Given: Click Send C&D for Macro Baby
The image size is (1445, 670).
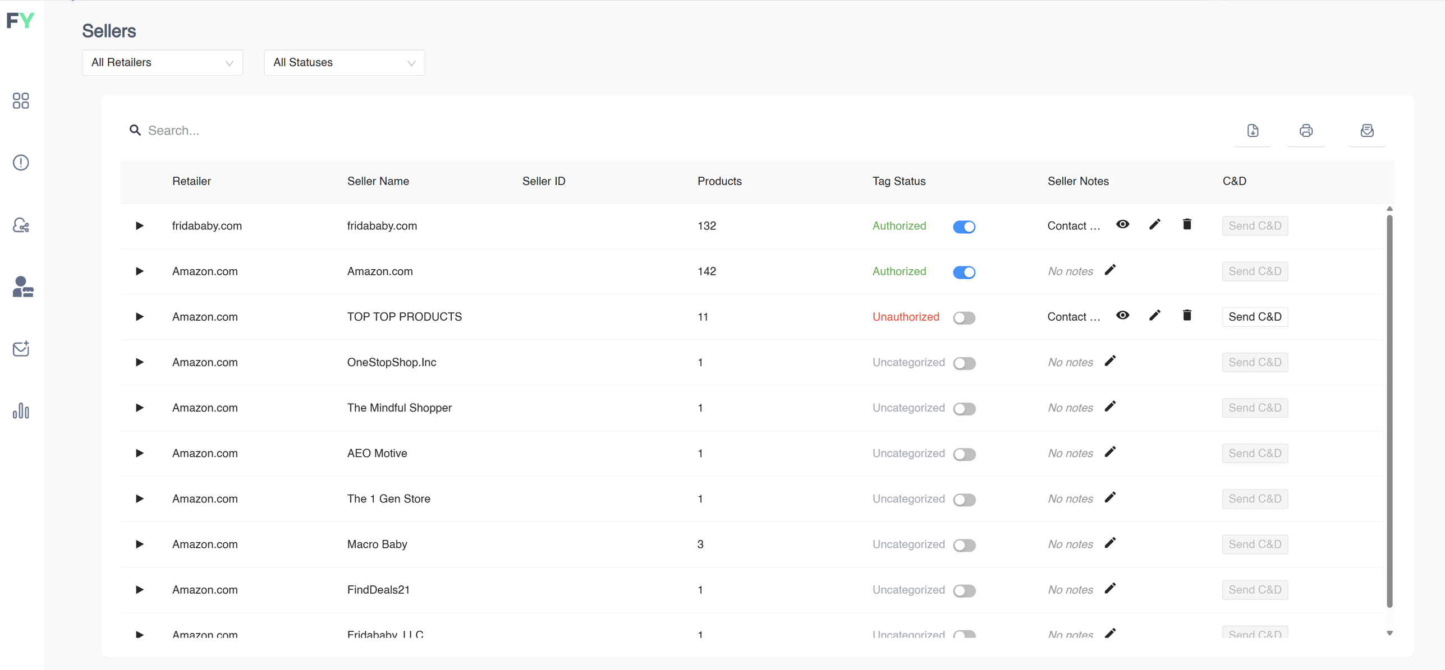Looking at the screenshot, I should [1255, 544].
